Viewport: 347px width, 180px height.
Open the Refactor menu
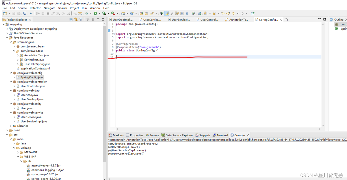[35, 8]
